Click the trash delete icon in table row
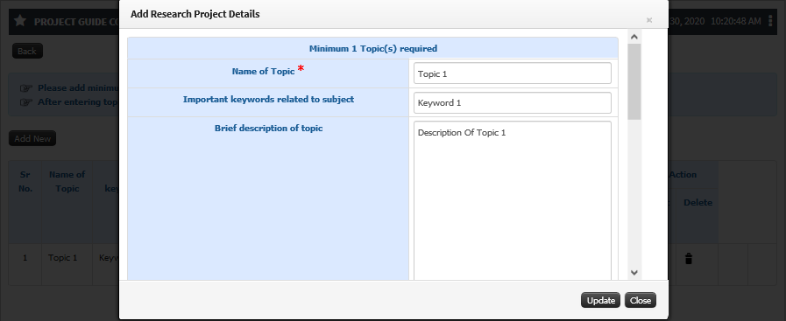The image size is (786, 321). (689, 259)
